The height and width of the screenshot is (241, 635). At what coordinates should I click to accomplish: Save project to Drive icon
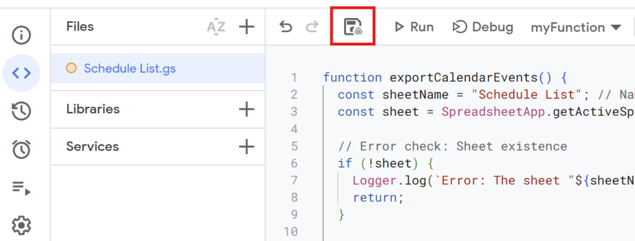[353, 27]
